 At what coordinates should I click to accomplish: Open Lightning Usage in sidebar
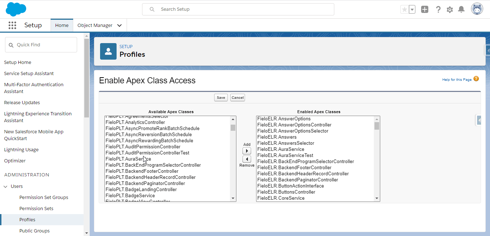point(21,150)
